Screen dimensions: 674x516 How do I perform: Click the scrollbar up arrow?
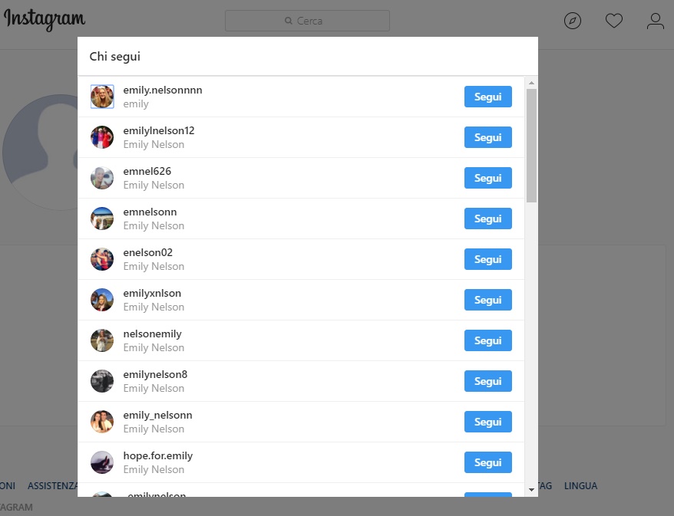pyautogui.click(x=532, y=83)
